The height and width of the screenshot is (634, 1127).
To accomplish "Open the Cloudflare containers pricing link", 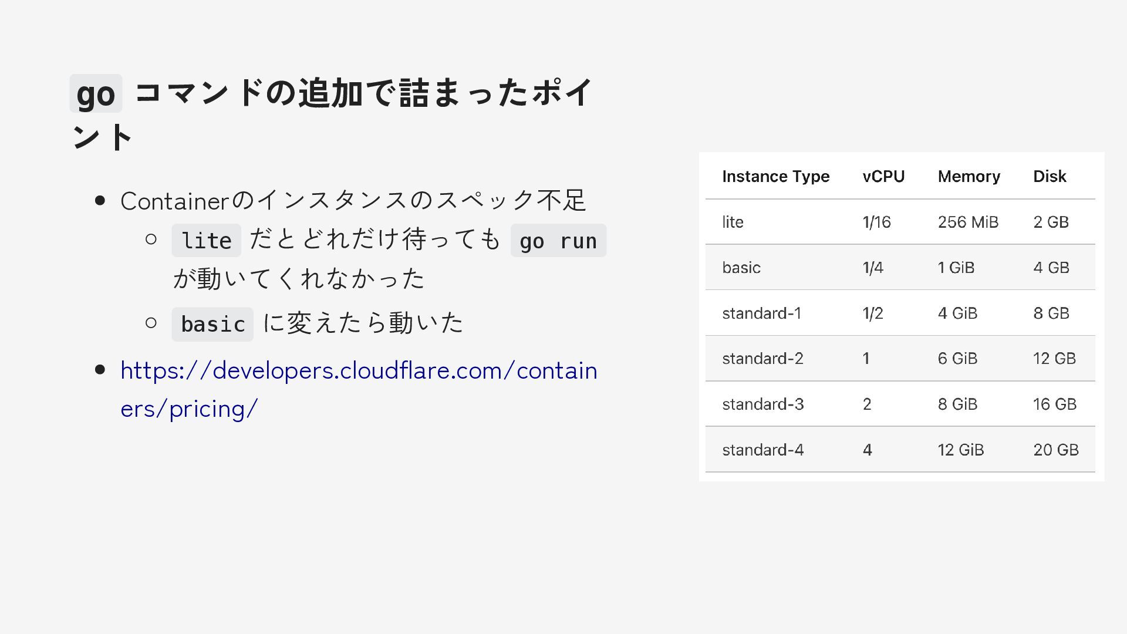I will point(358,371).
